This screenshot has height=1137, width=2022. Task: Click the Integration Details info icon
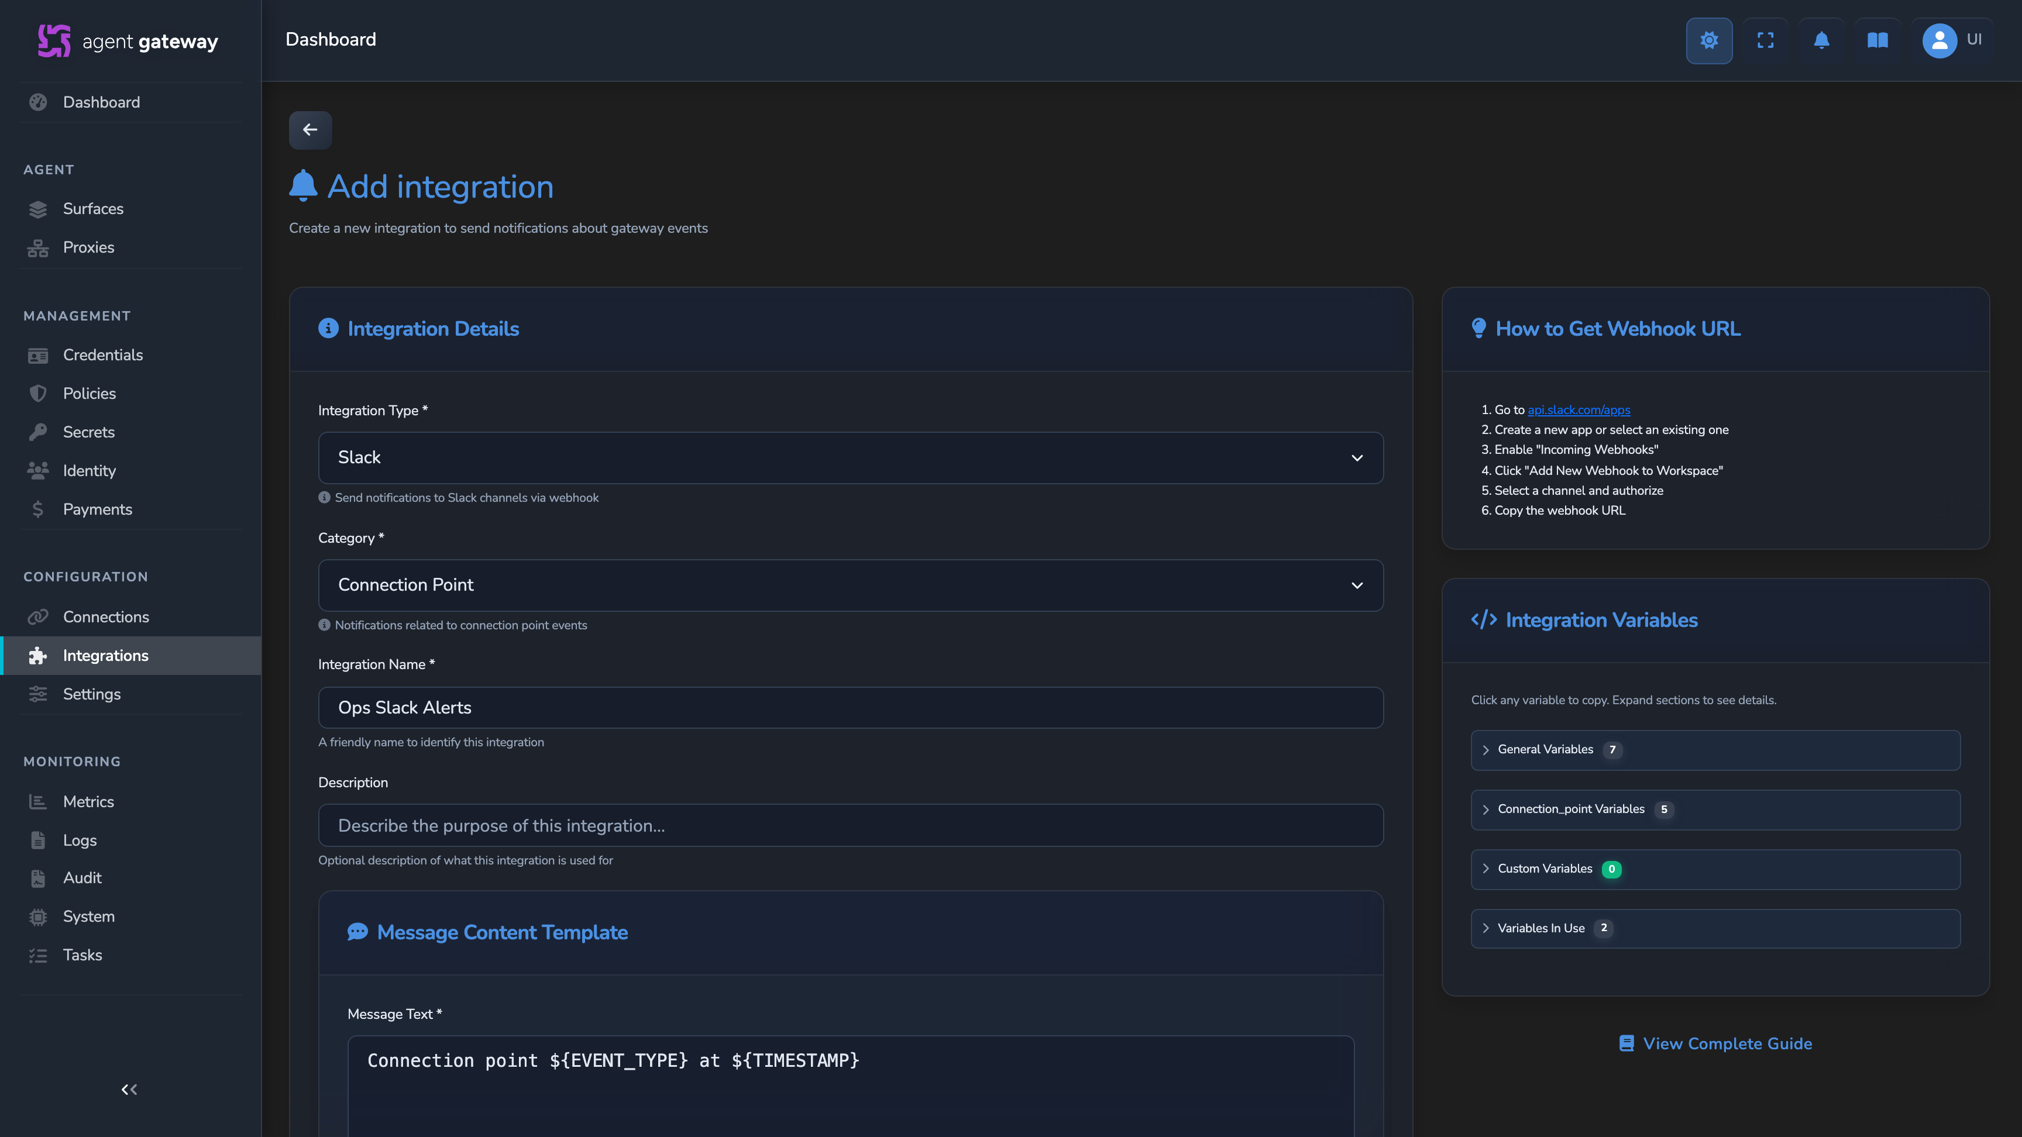tap(328, 328)
